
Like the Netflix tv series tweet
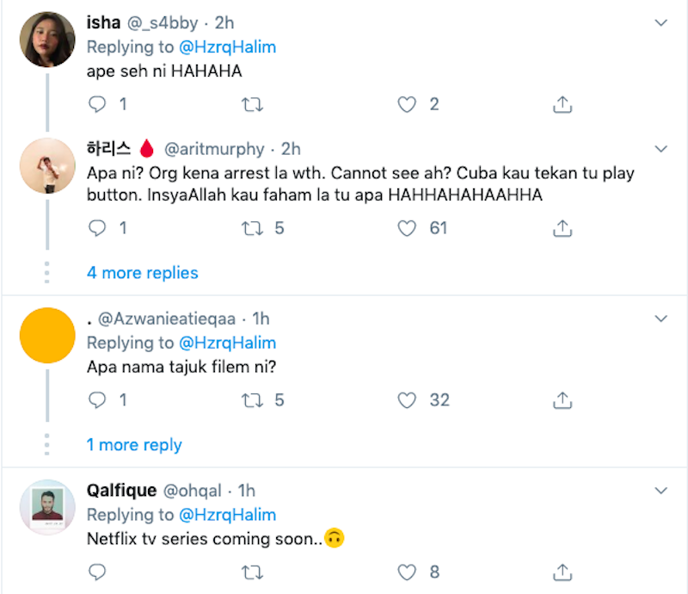pyautogui.click(x=407, y=572)
